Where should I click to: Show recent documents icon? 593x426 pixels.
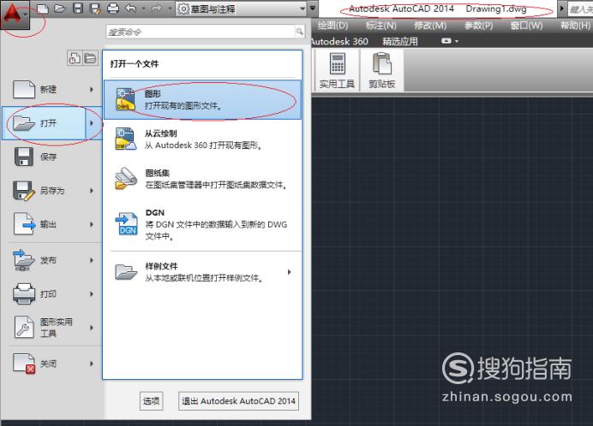[75, 58]
